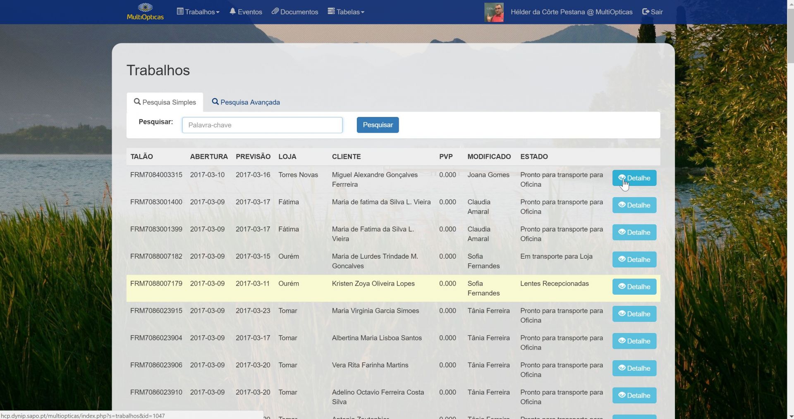The height and width of the screenshot is (419, 794).
Task: Open Detalhe for talão FRM7083001400
Action: click(x=634, y=205)
